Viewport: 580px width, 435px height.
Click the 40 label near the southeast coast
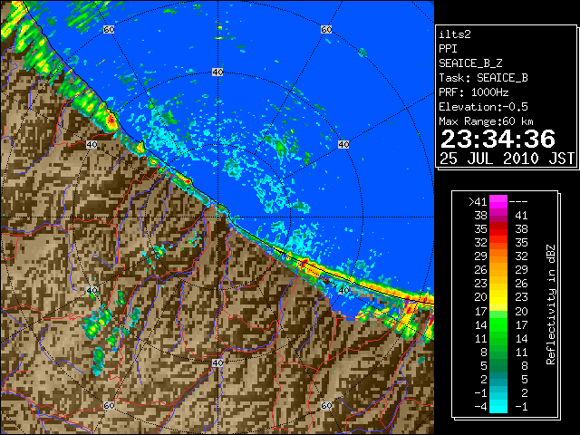click(x=343, y=290)
